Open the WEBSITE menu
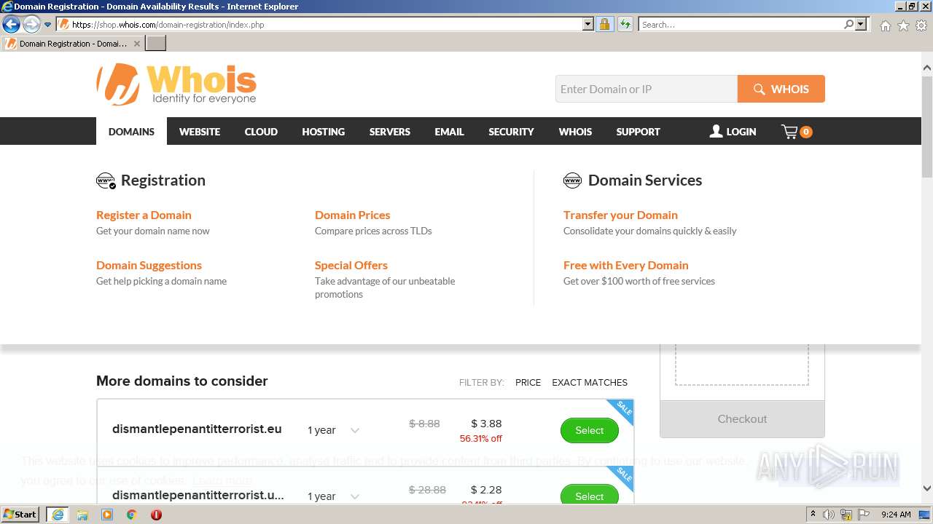The image size is (933, 524). tap(200, 132)
